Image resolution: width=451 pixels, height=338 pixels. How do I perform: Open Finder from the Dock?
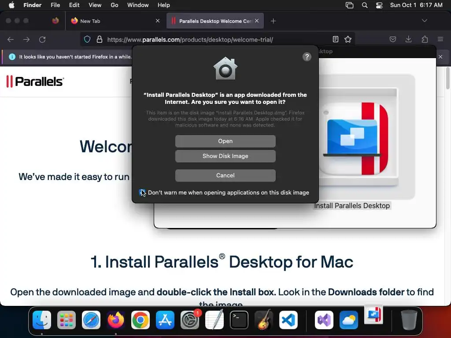tap(42, 320)
